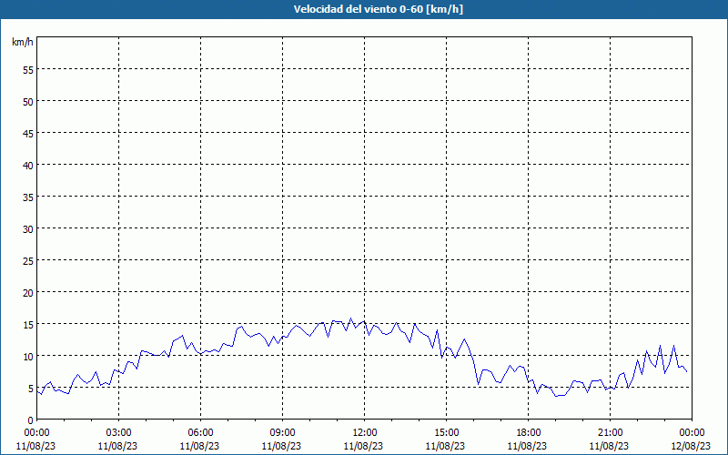
Task: Click the 'km/h' axis unit label
Action: pyautogui.click(x=22, y=42)
